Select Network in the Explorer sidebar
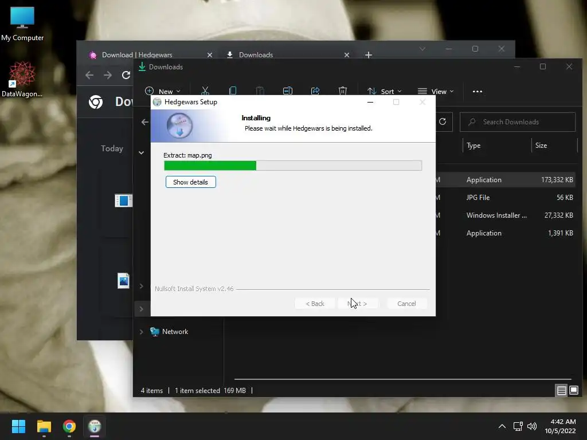Viewport: 587px width, 440px height. [175, 332]
